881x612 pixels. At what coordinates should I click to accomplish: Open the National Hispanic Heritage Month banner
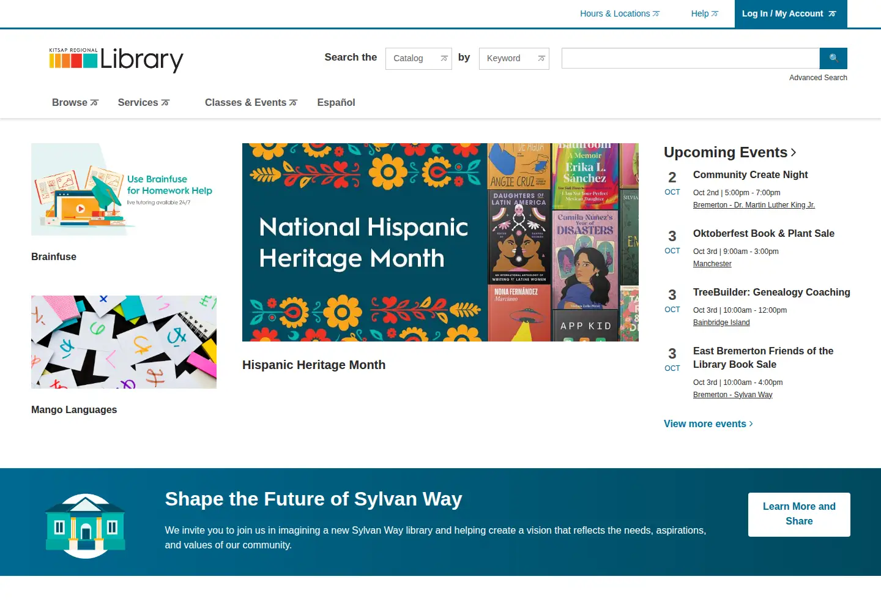click(441, 242)
